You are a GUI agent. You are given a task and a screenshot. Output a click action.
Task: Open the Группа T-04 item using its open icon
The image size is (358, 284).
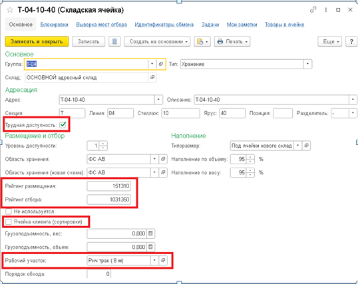[161, 64]
